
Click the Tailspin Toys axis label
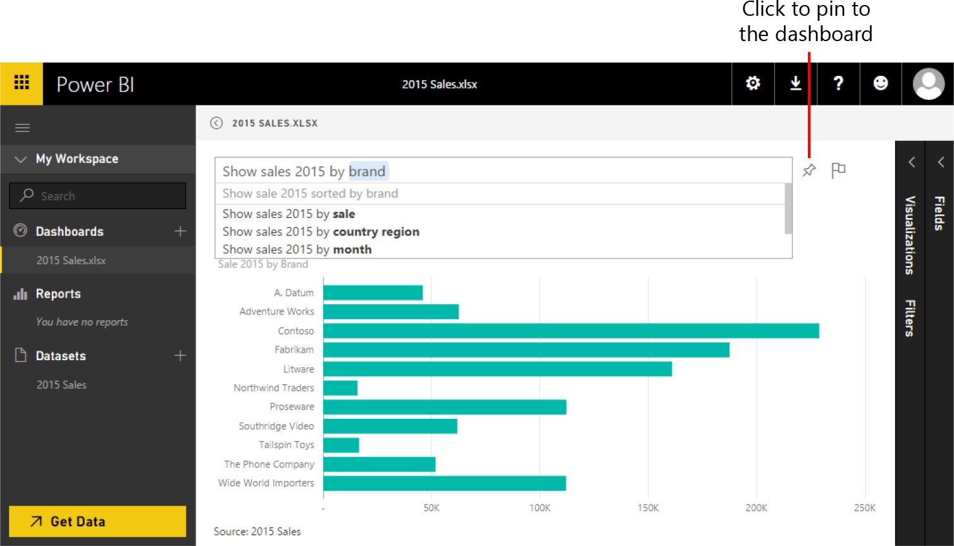(x=286, y=445)
